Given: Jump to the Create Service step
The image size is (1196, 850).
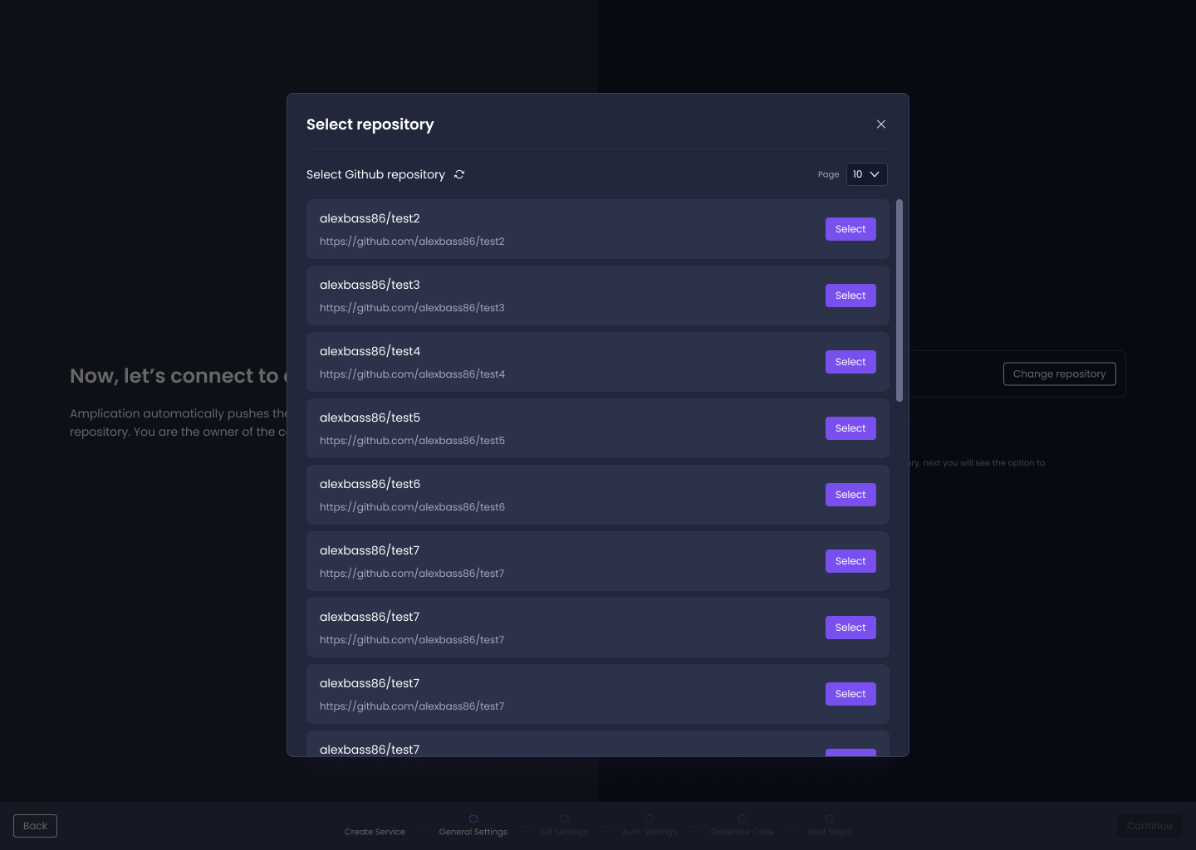Looking at the screenshot, I should point(375,831).
